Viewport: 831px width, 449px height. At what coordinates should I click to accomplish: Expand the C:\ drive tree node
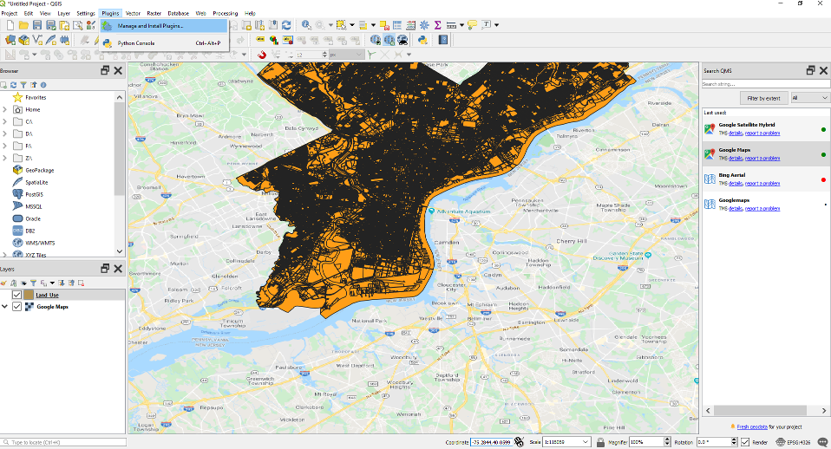coord(5,121)
